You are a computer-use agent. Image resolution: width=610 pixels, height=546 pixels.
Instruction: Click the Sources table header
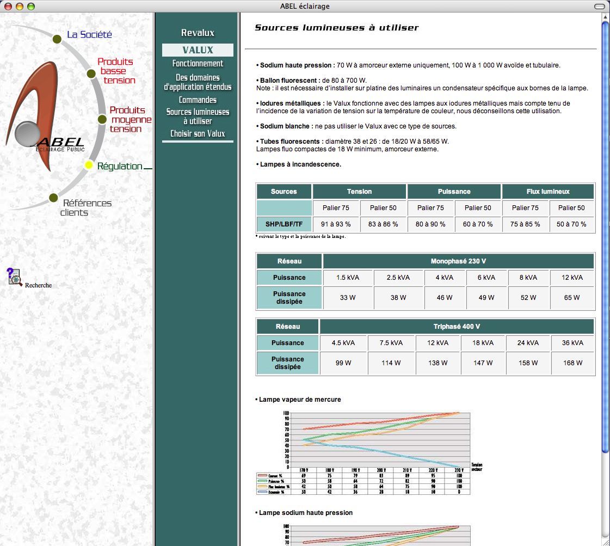pos(284,192)
